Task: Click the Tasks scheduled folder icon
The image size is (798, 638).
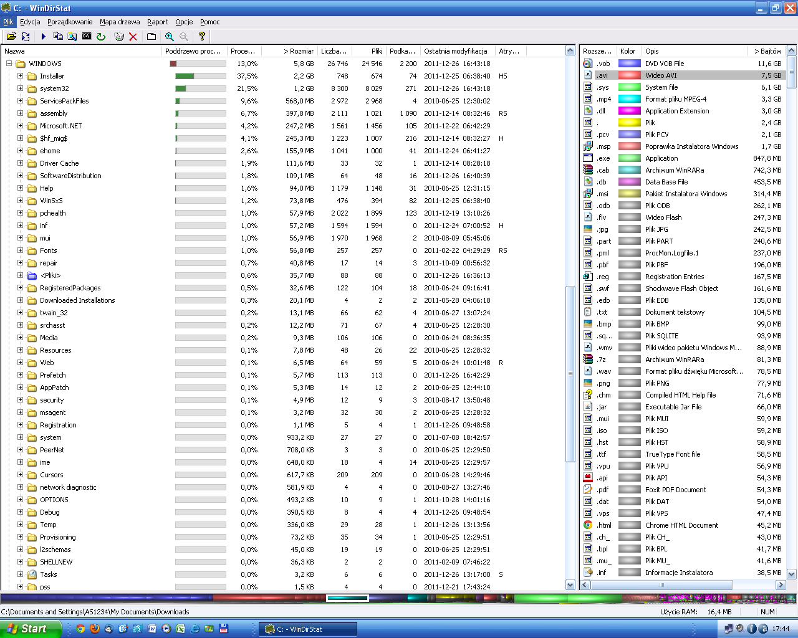Action: 32,574
